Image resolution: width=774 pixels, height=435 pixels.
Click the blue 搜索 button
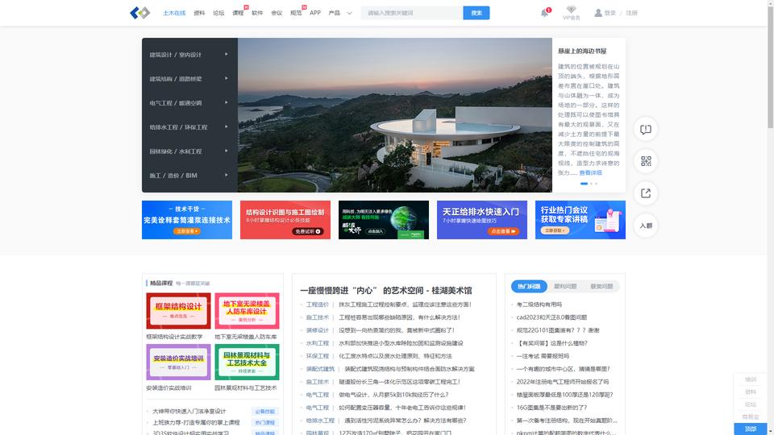click(476, 13)
